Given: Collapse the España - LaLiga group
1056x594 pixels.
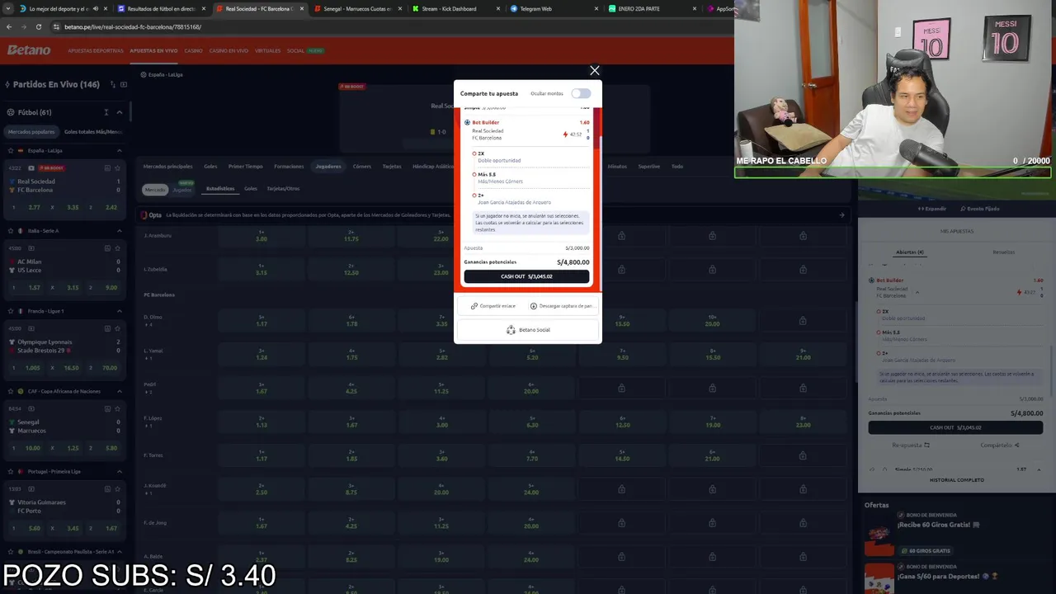Looking at the screenshot, I should pos(119,151).
